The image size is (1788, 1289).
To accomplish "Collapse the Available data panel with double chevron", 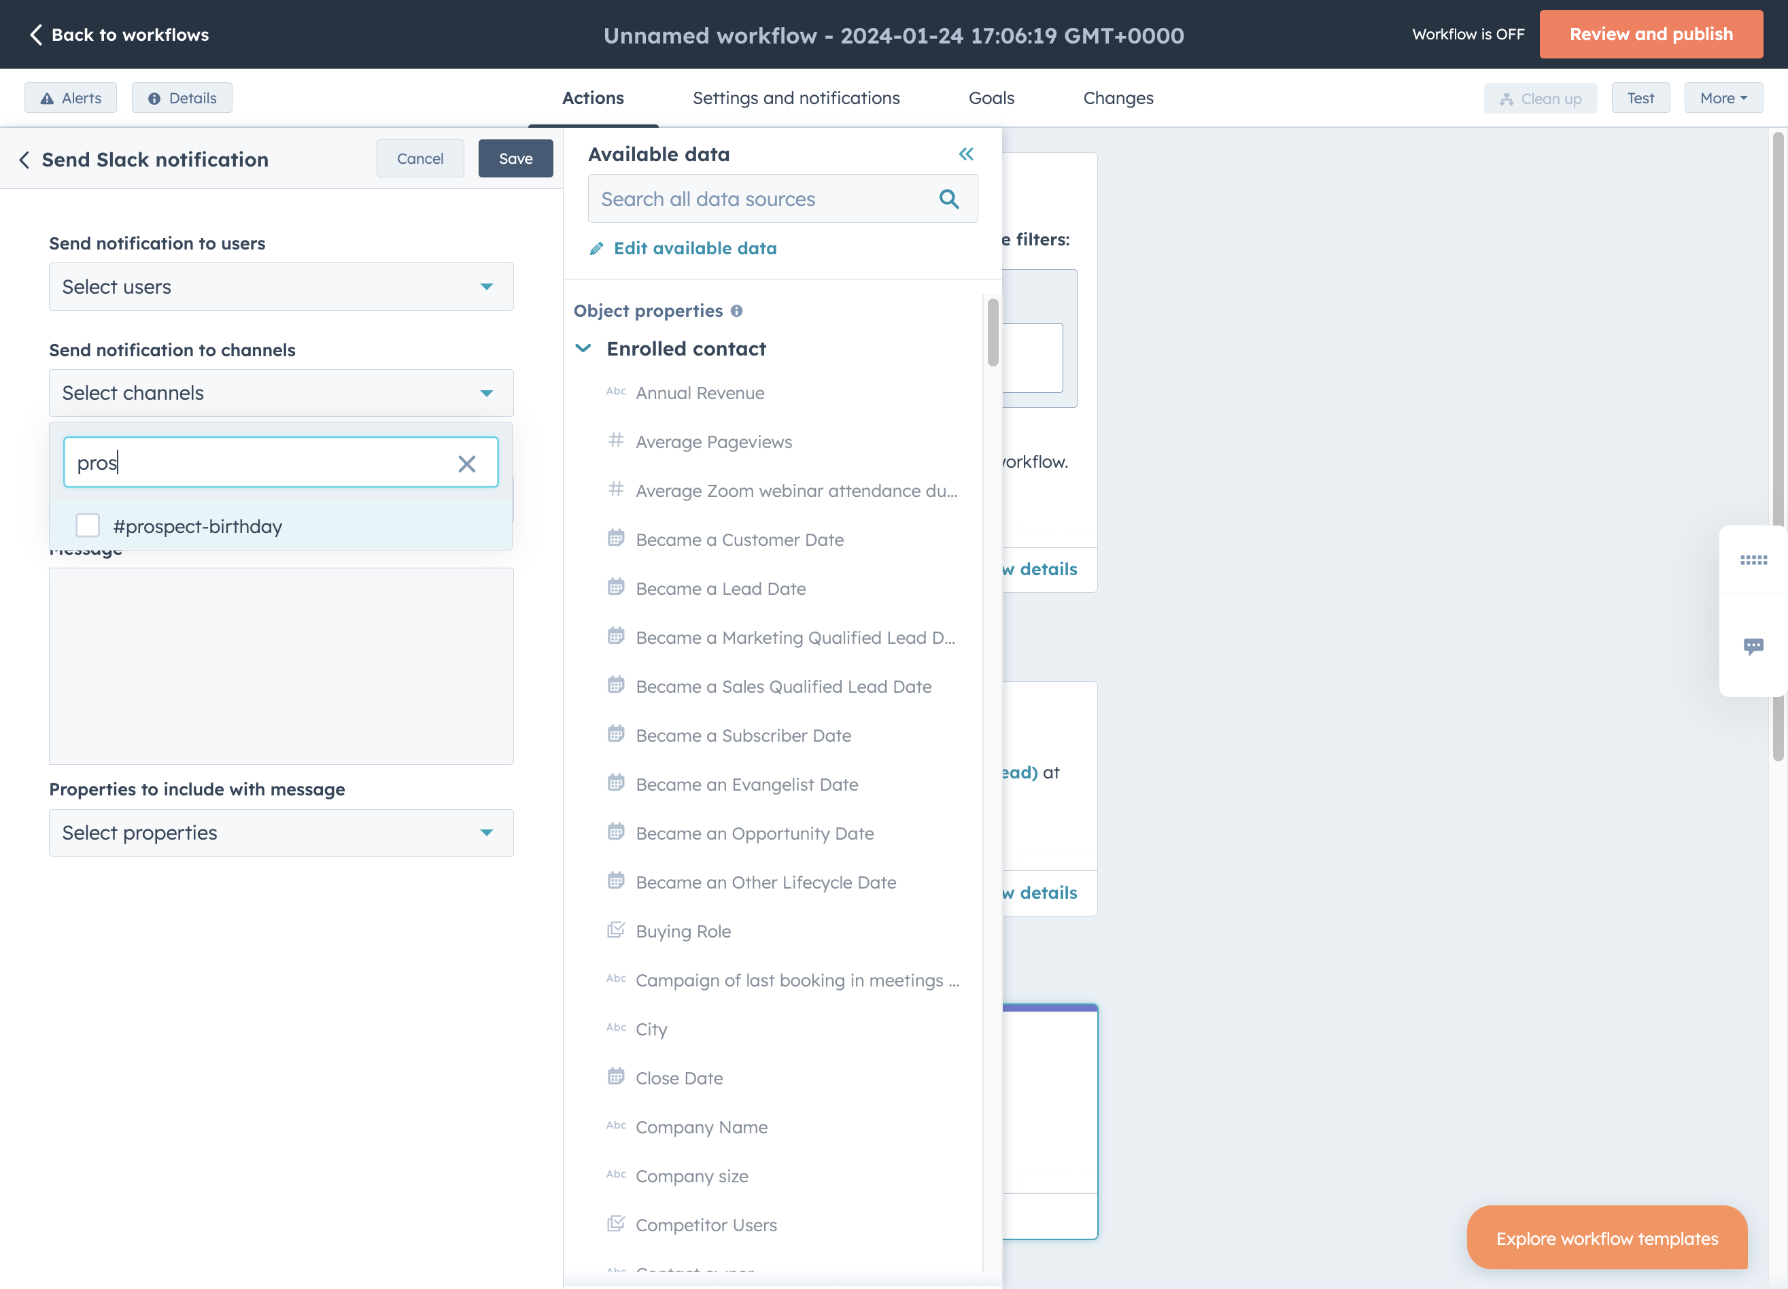I will coord(966,154).
